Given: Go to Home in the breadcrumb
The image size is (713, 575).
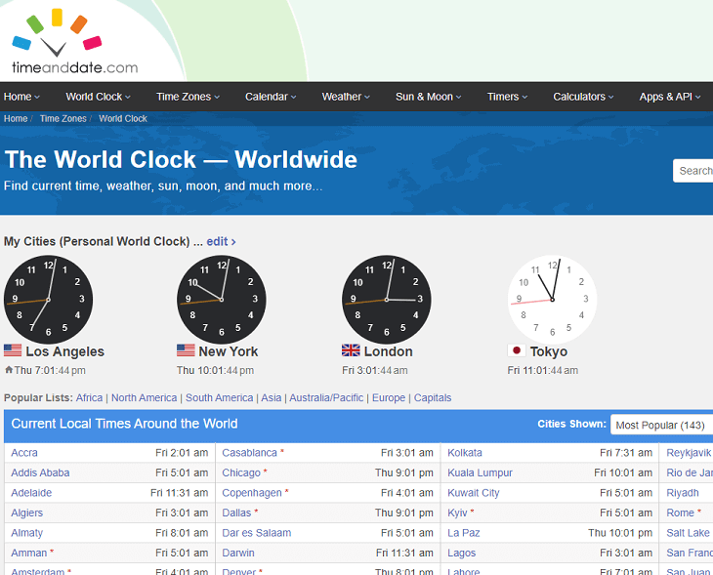Looking at the screenshot, I should [x=16, y=119].
